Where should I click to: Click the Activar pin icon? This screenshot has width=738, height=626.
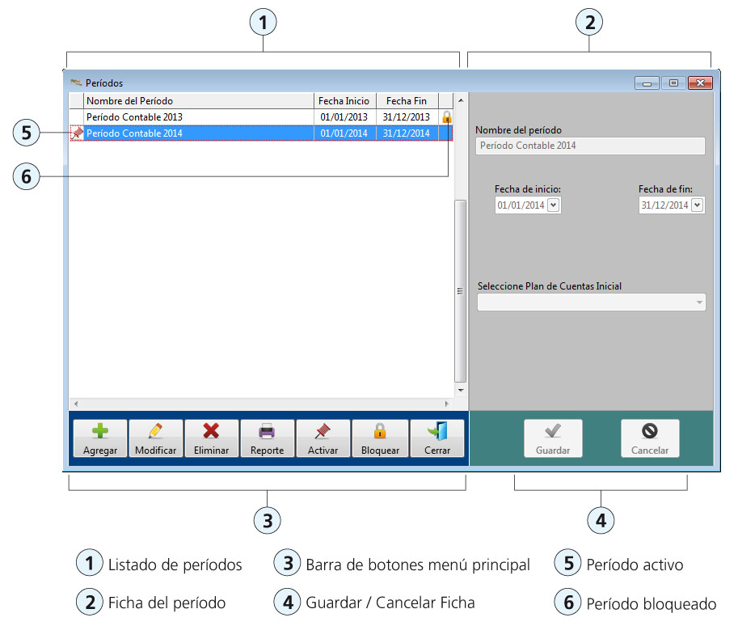pos(323,430)
